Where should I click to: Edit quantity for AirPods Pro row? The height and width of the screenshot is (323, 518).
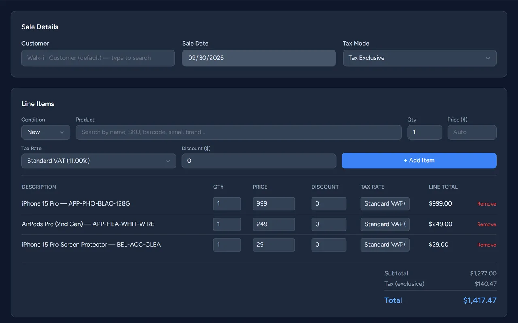227,224
